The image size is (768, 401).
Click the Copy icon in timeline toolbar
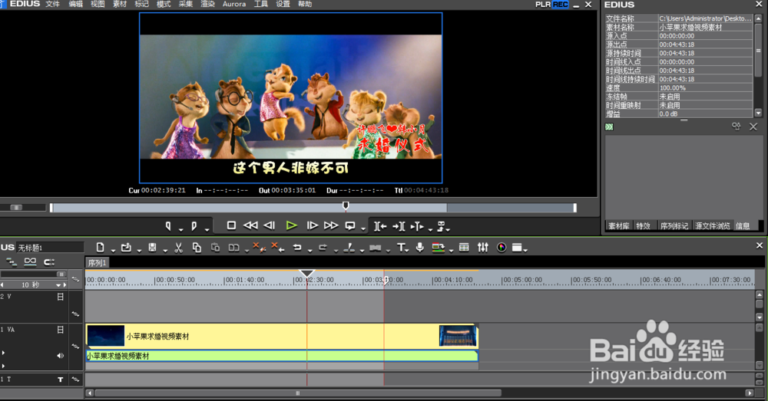point(197,248)
